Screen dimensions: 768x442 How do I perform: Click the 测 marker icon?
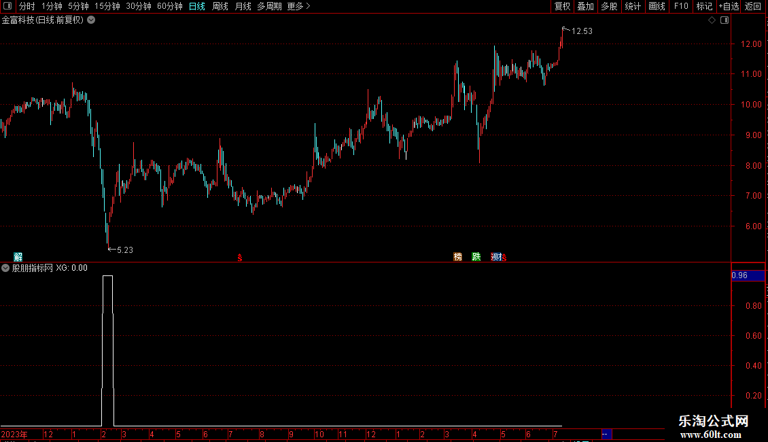495,257
